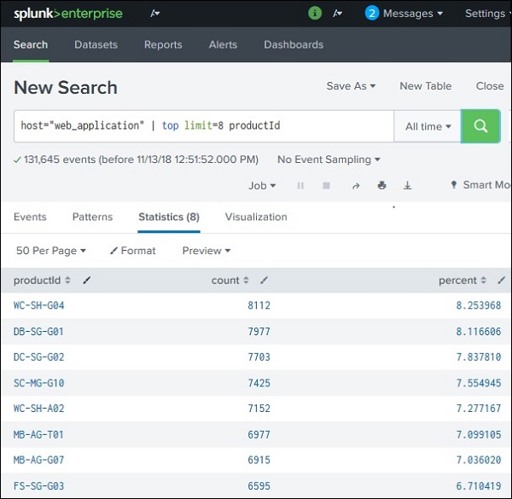This screenshot has height=499, width=512.
Task: Click the pencil icon beside productId column
Action: pos(87,280)
